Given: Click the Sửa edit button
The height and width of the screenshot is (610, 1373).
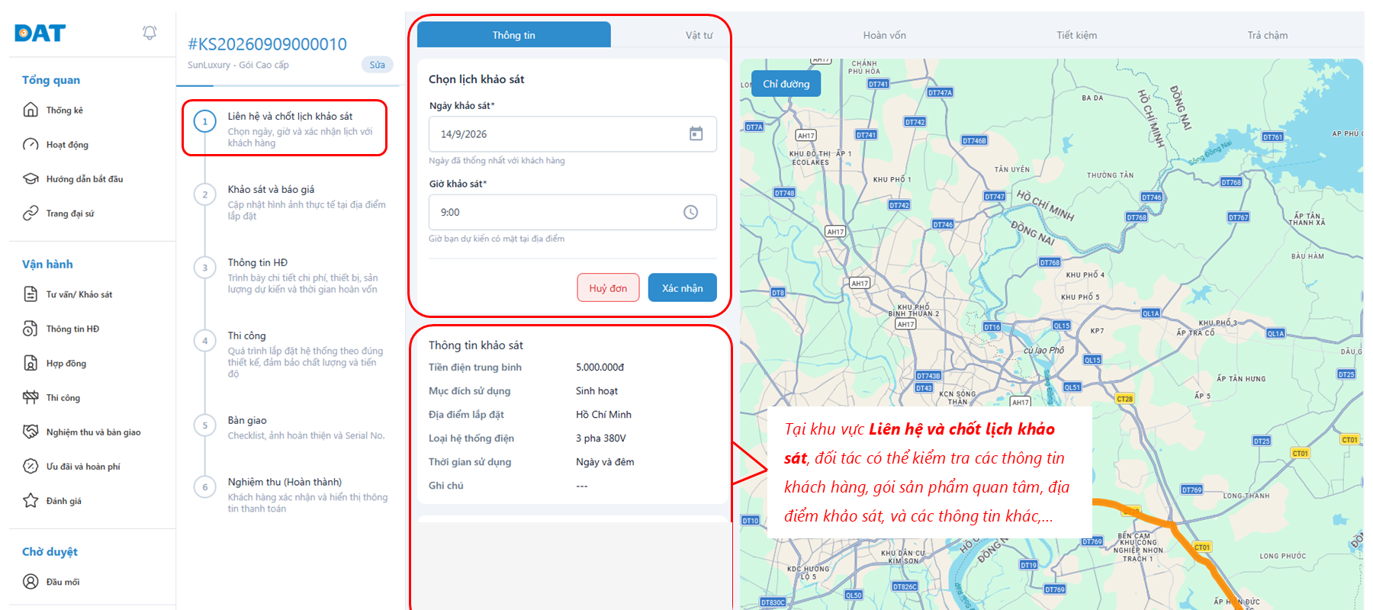Looking at the screenshot, I should 377,65.
